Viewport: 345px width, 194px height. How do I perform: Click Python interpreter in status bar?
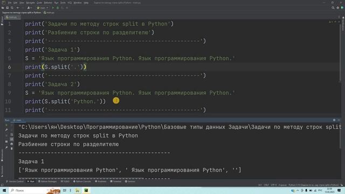click(314, 185)
